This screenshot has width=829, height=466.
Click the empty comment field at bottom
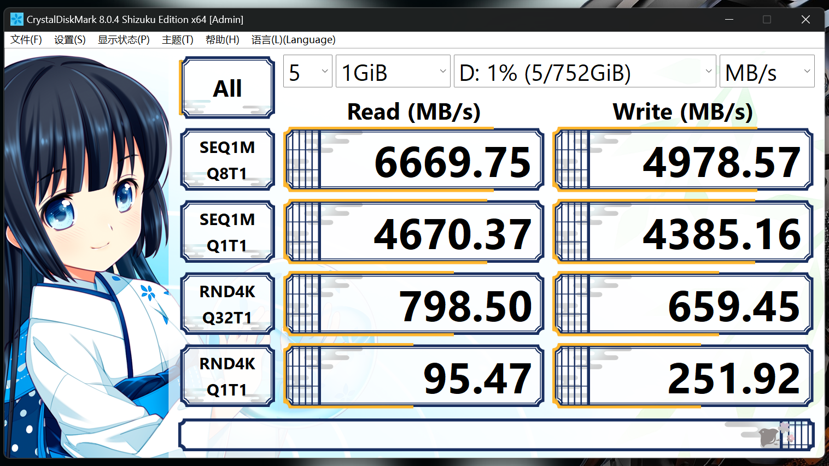[x=497, y=435]
